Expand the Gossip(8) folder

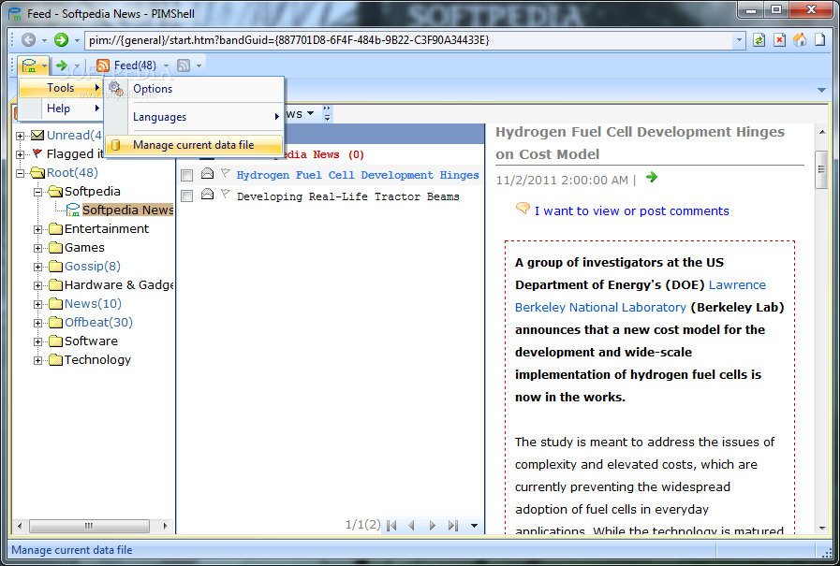pos(37,267)
